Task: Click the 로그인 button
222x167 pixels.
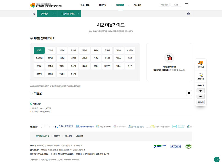Action: click(x=176, y=5)
